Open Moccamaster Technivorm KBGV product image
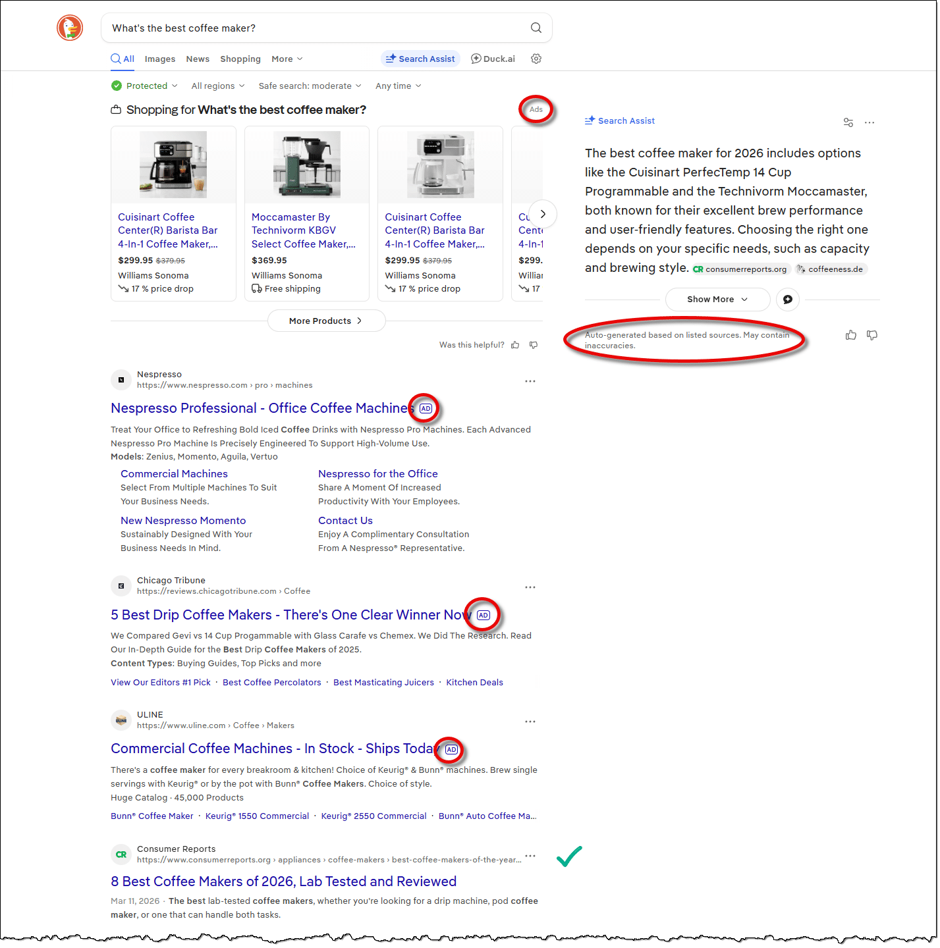The width and height of the screenshot is (940, 948). 307,165
